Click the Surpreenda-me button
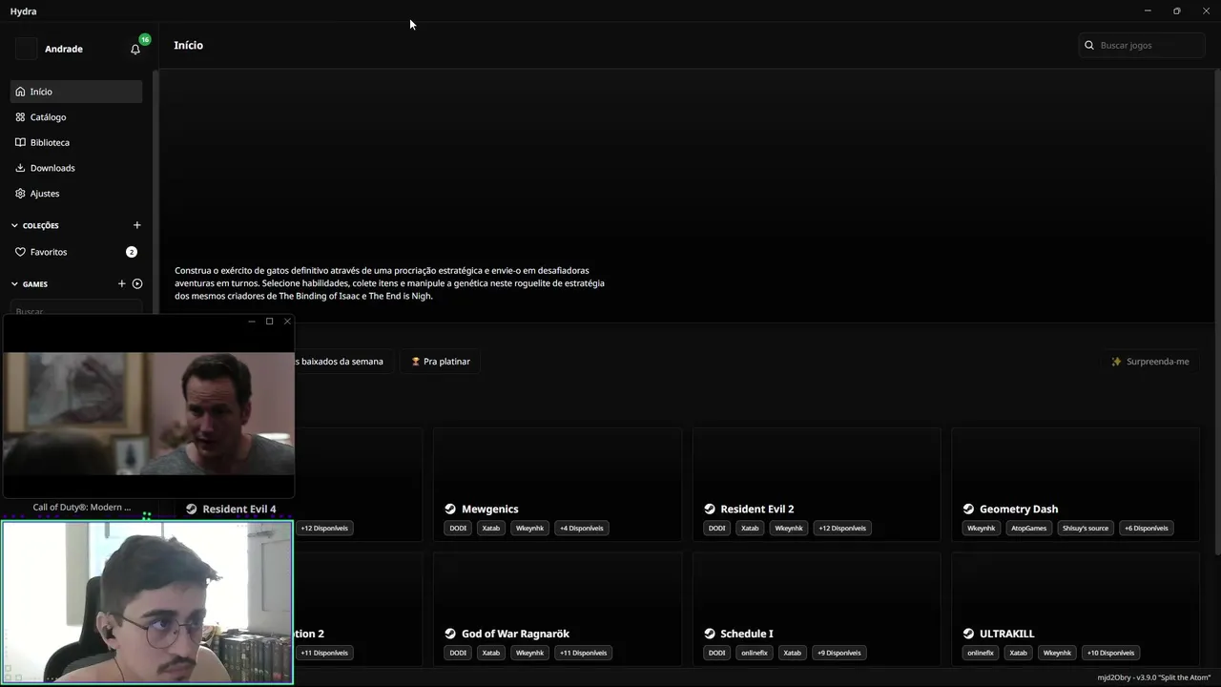The image size is (1221, 687). click(1150, 362)
